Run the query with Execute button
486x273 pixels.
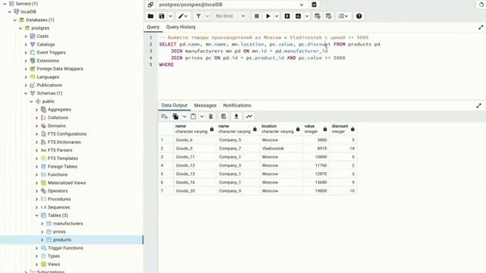[x=268, y=16]
